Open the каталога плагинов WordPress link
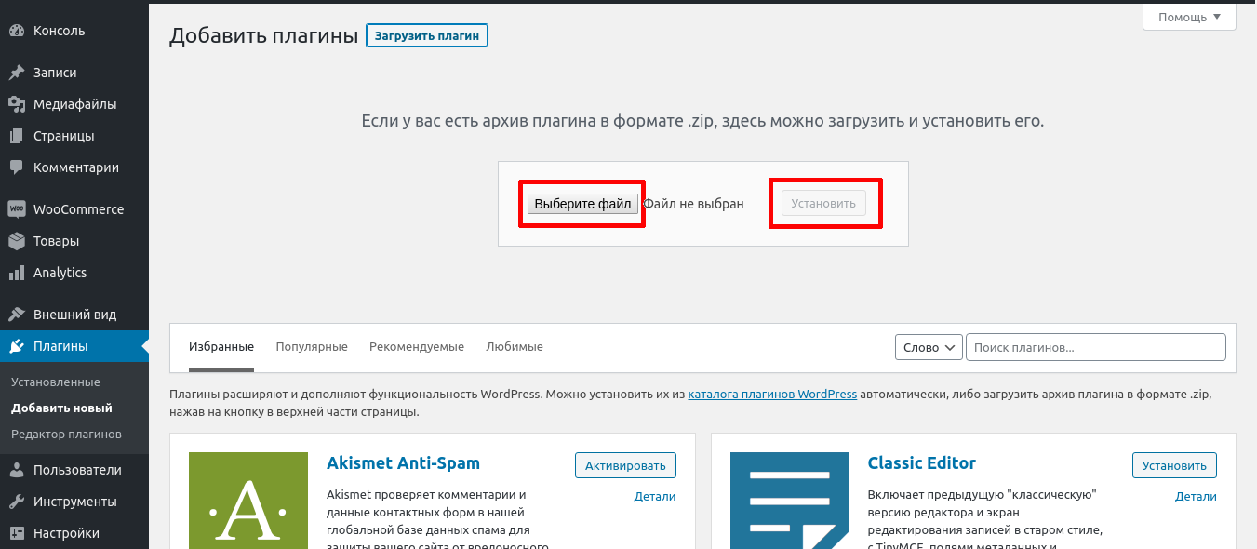Image resolution: width=1257 pixels, height=549 pixels. click(x=772, y=395)
